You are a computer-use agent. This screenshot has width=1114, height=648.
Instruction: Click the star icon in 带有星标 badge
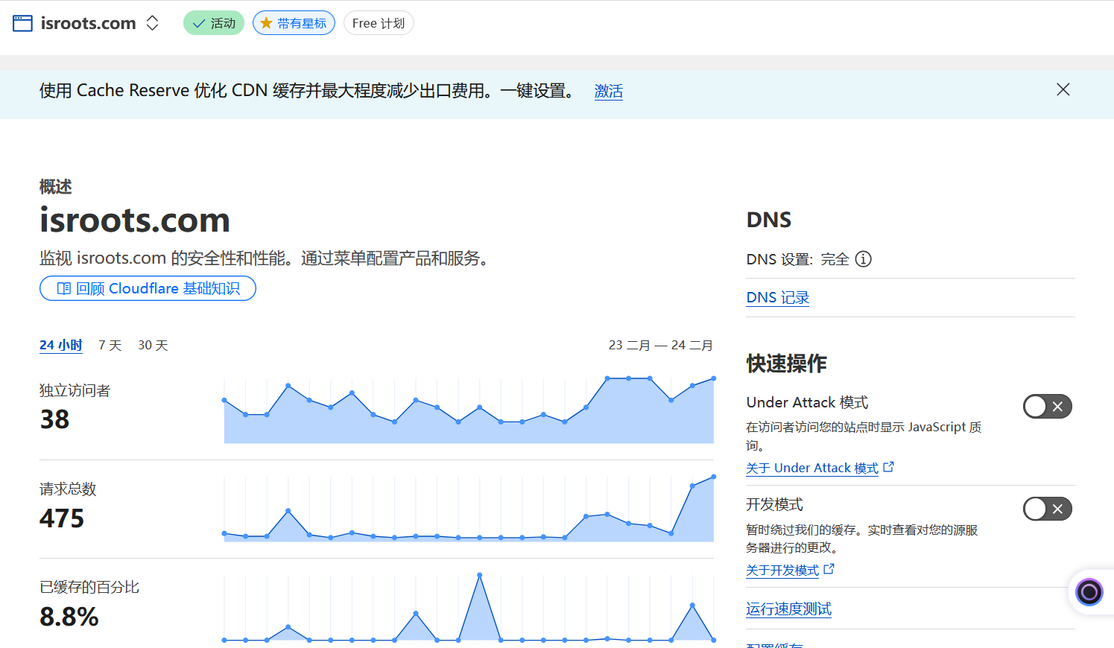[266, 23]
